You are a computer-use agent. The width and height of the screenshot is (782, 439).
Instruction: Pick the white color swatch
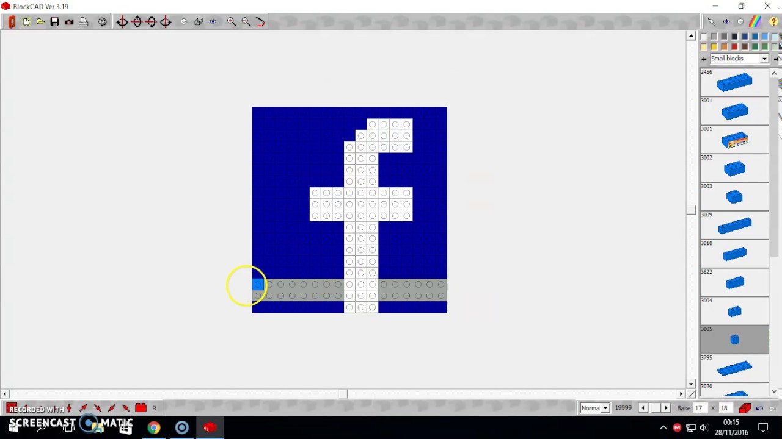pyautogui.click(x=704, y=37)
